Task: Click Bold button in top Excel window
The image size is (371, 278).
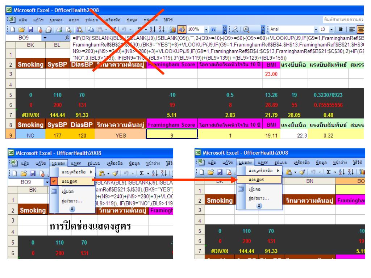Action: click(341, 29)
